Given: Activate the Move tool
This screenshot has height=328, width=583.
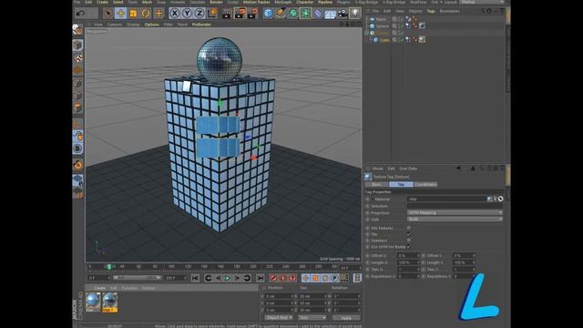Looking at the screenshot, I should 120,14.
